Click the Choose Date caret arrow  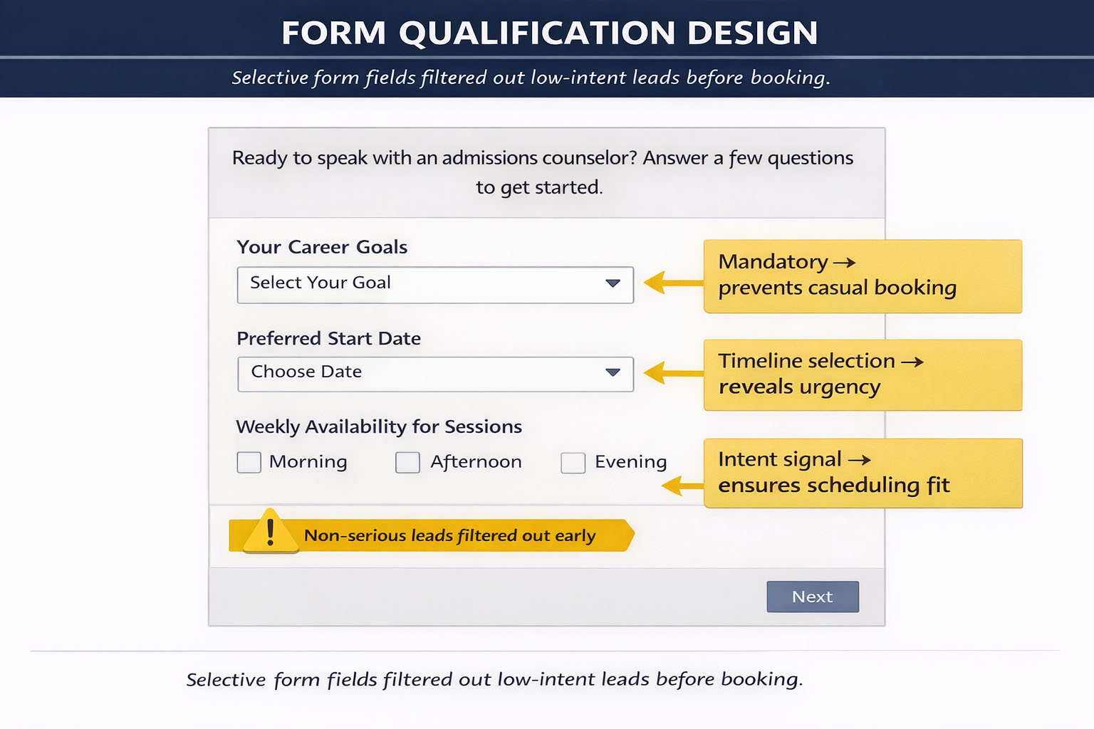613,372
